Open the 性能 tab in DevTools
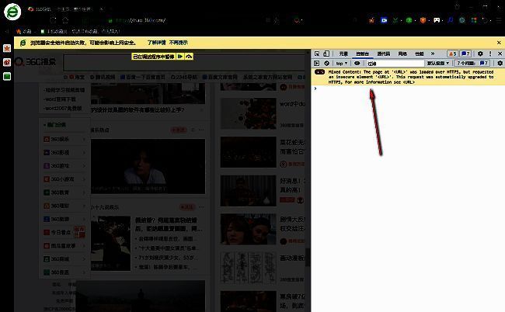The width and height of the screenshot is (505, 312). click(419, 54)
